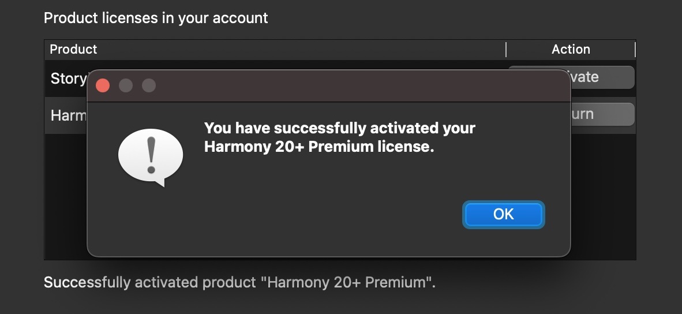The height and width of the screenshot is (314, 682).
Task: Click divider between Product and Action headers
Action: [506, 50]
